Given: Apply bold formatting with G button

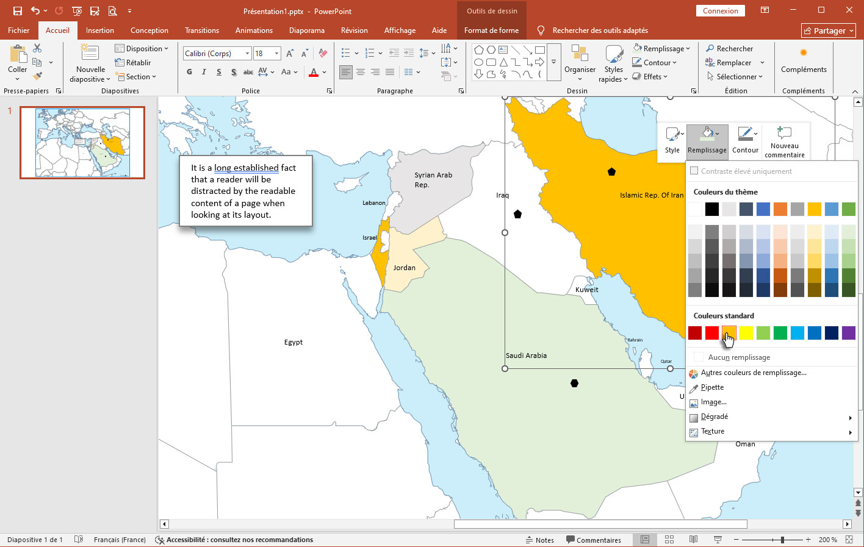Looking at the screenshot, I should click(189, 72).
